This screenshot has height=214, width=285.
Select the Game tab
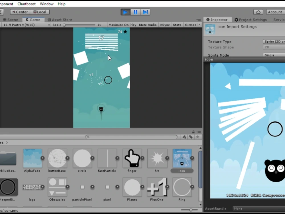click(33, 20)
